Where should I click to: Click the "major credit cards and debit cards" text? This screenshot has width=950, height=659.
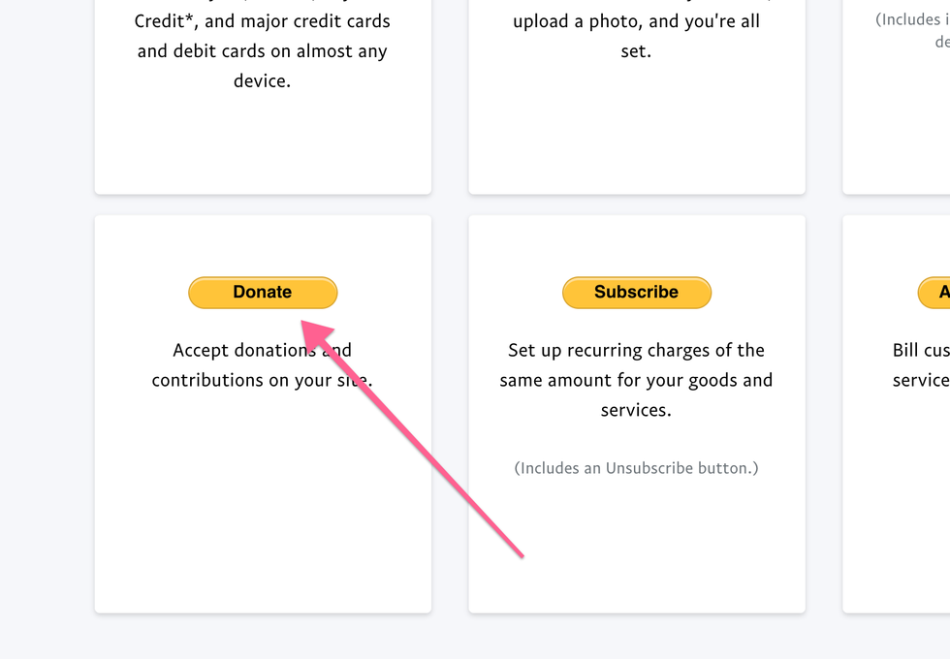[x=262, y=36]
